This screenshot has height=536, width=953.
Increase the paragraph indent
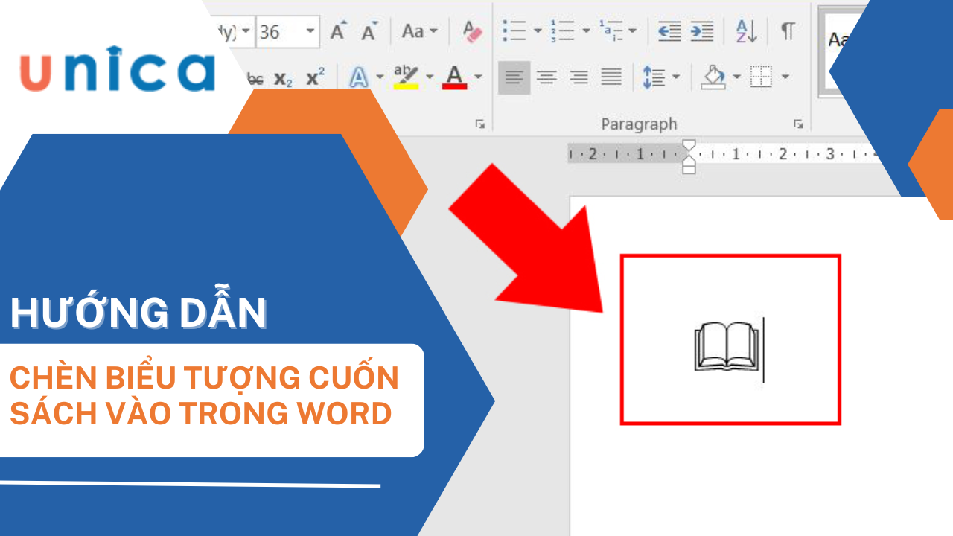click(701, 31)
